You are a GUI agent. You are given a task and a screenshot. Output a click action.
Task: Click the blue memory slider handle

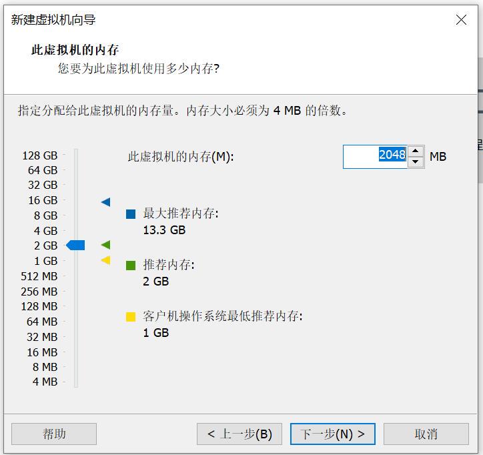click(x=75, y=246)
